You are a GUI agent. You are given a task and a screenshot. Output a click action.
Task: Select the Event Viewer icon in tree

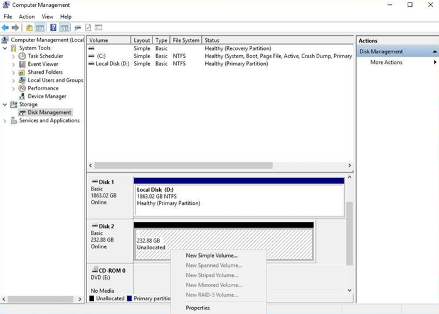(23, 64)
